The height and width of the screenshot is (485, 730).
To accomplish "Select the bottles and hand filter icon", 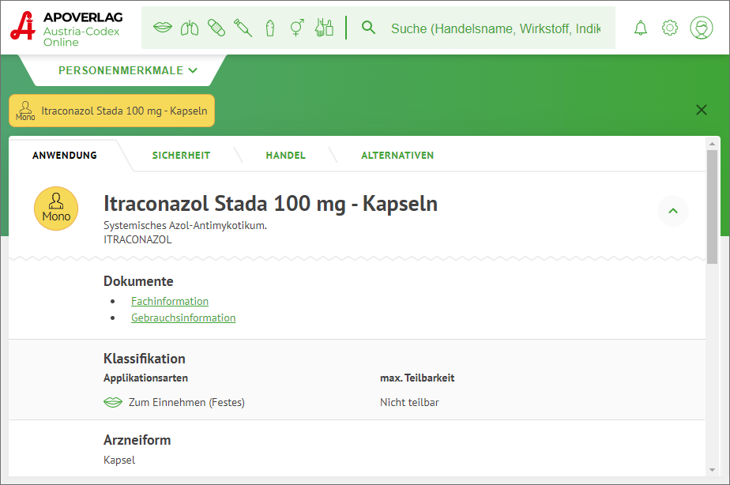I will [324, 28].
